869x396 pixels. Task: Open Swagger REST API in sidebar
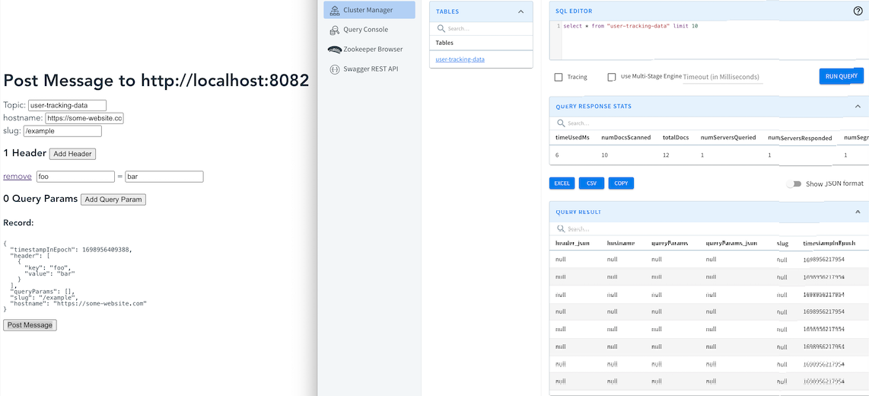pyautogui.click(x=371, y=69)
